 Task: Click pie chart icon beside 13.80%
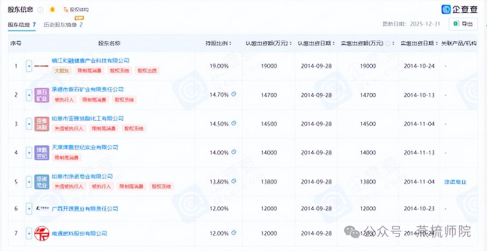click(234, 181)
